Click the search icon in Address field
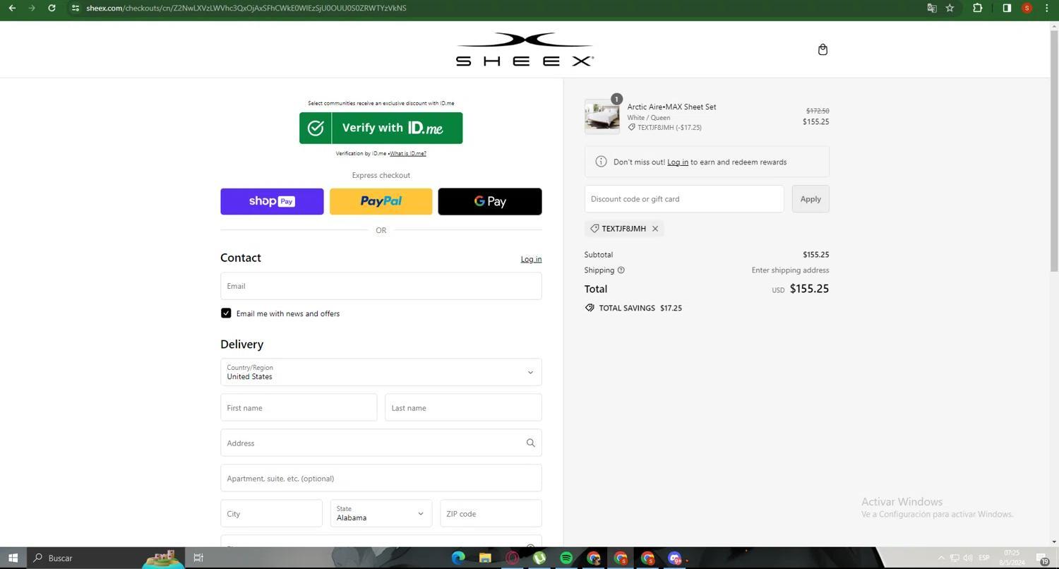 point(530,443)
